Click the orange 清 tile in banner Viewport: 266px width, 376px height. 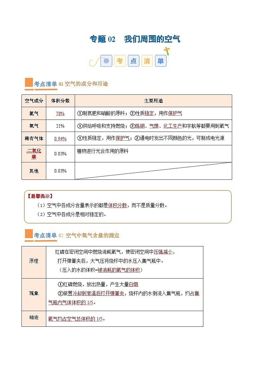tap(147, 61)
